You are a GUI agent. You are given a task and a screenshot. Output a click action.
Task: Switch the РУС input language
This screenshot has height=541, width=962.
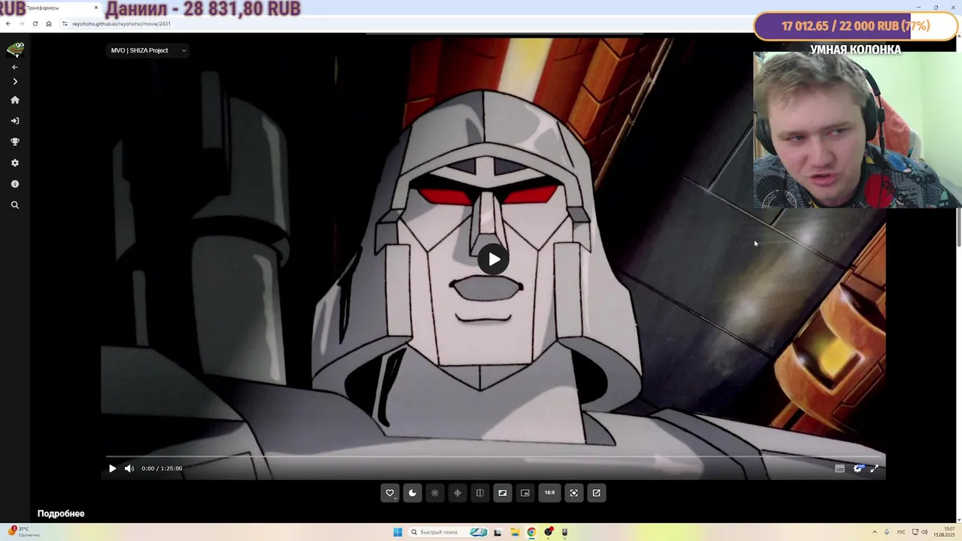901,532
